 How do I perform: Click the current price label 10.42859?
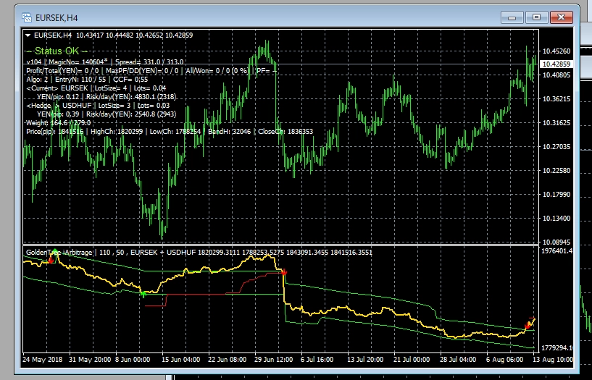556,64
